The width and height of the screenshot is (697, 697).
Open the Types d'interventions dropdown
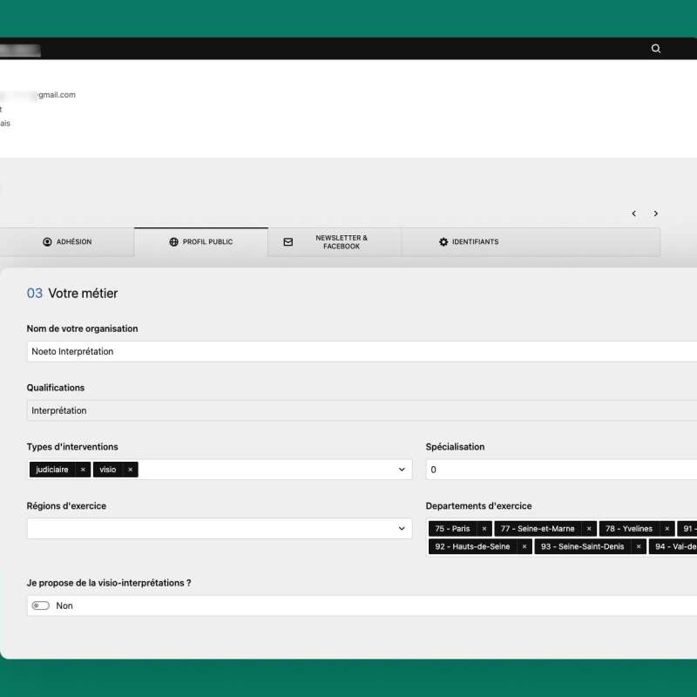402,470
